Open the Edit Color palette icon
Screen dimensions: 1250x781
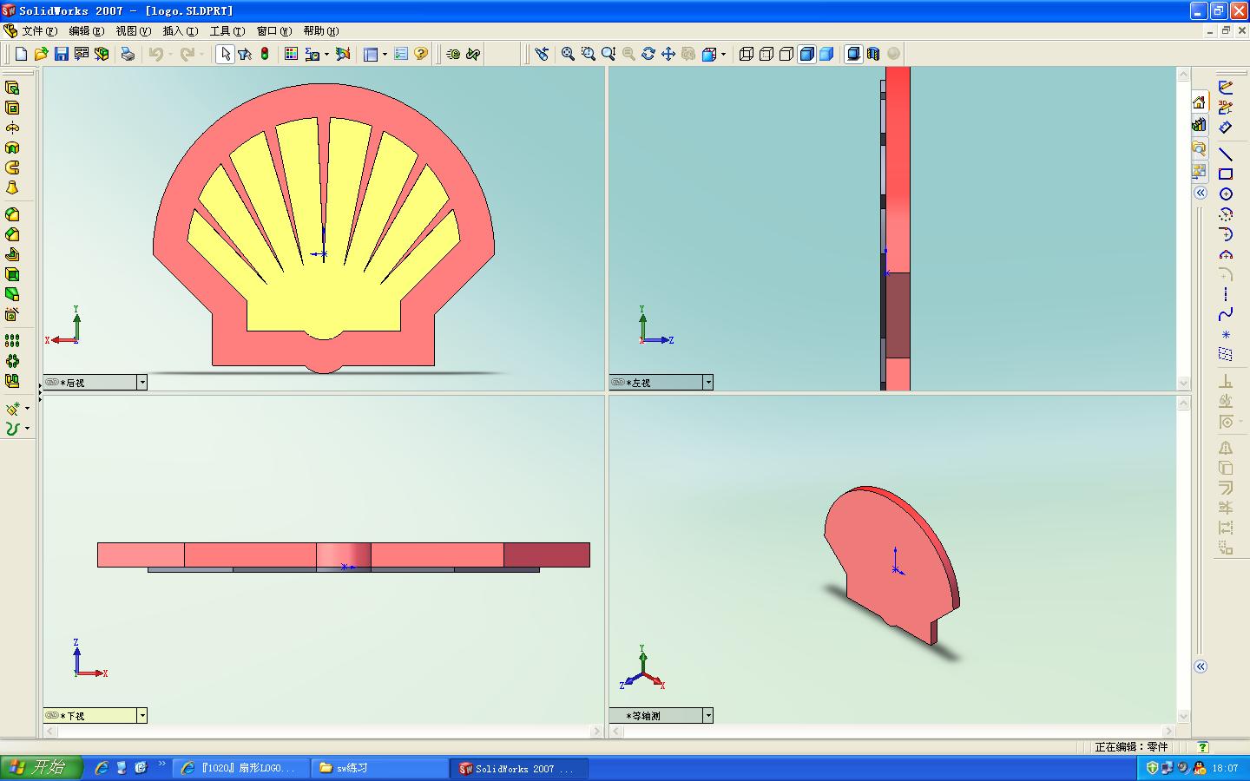291,54
